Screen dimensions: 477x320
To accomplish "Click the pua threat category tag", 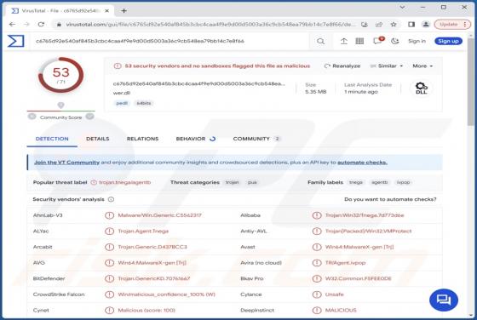I will pos(252,182).
